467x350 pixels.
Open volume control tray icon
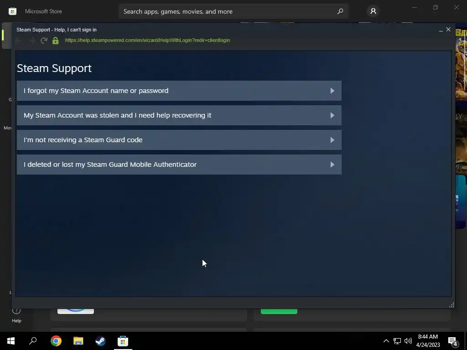(x=408, y=341)
